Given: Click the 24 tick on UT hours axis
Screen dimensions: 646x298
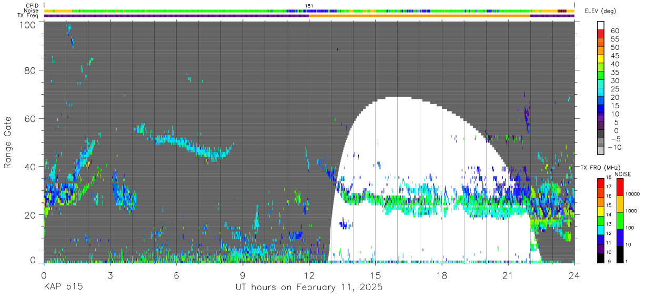Looking at the screenshot, I should click(x=574, y=275).
